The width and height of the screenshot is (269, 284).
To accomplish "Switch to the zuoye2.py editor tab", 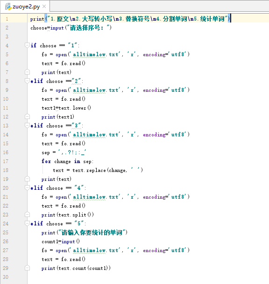I will coord(25,7).
